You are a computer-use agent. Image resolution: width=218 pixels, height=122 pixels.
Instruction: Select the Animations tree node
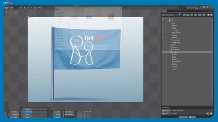[176, 50]
